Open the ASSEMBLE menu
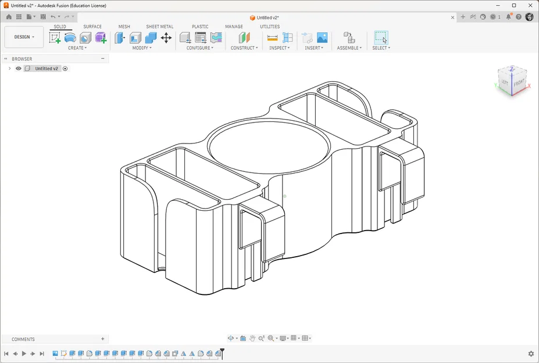This screenshot has height=363, width=539. coord(349,48)
